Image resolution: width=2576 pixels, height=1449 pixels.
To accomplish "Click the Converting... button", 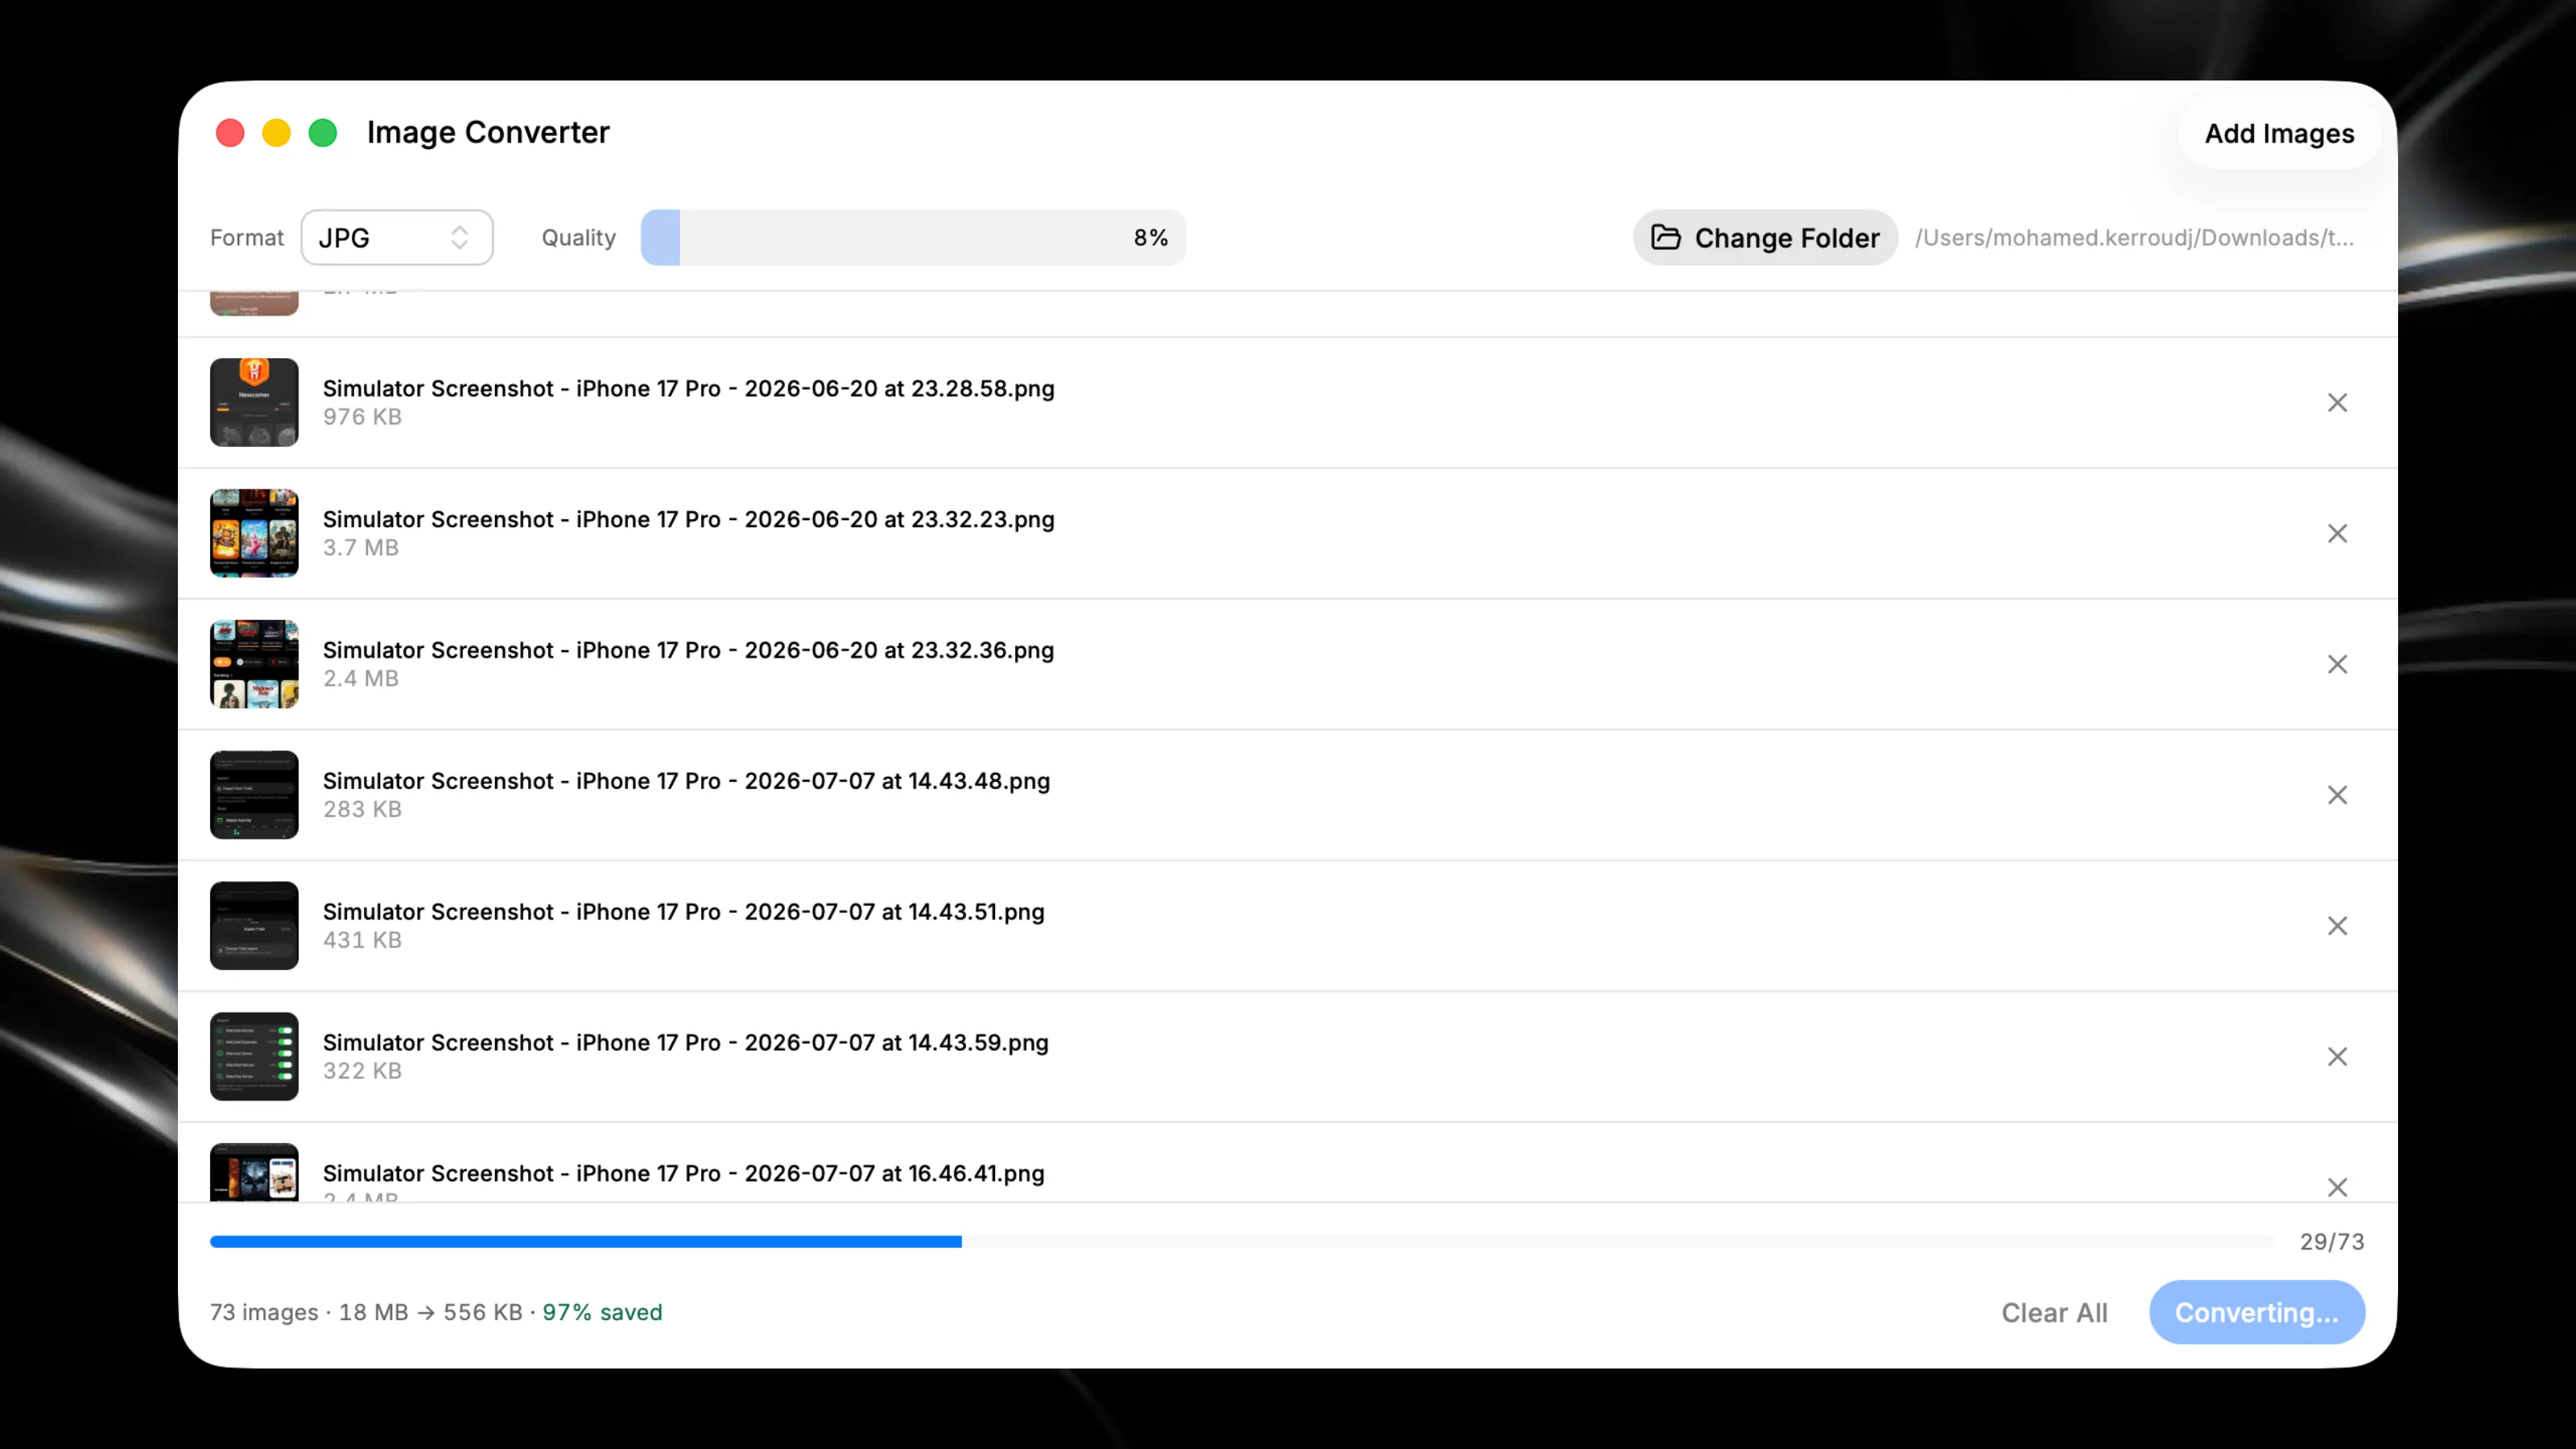I will pyautogui.click(x=2257, y=1312).
